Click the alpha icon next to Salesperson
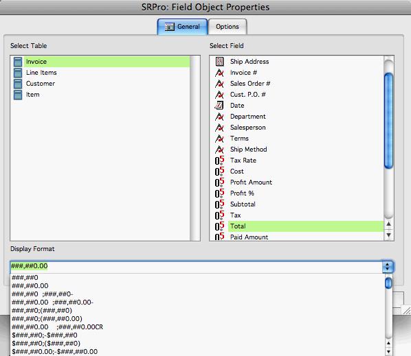The width and height of the screenshot is (411, 356). 219,128
